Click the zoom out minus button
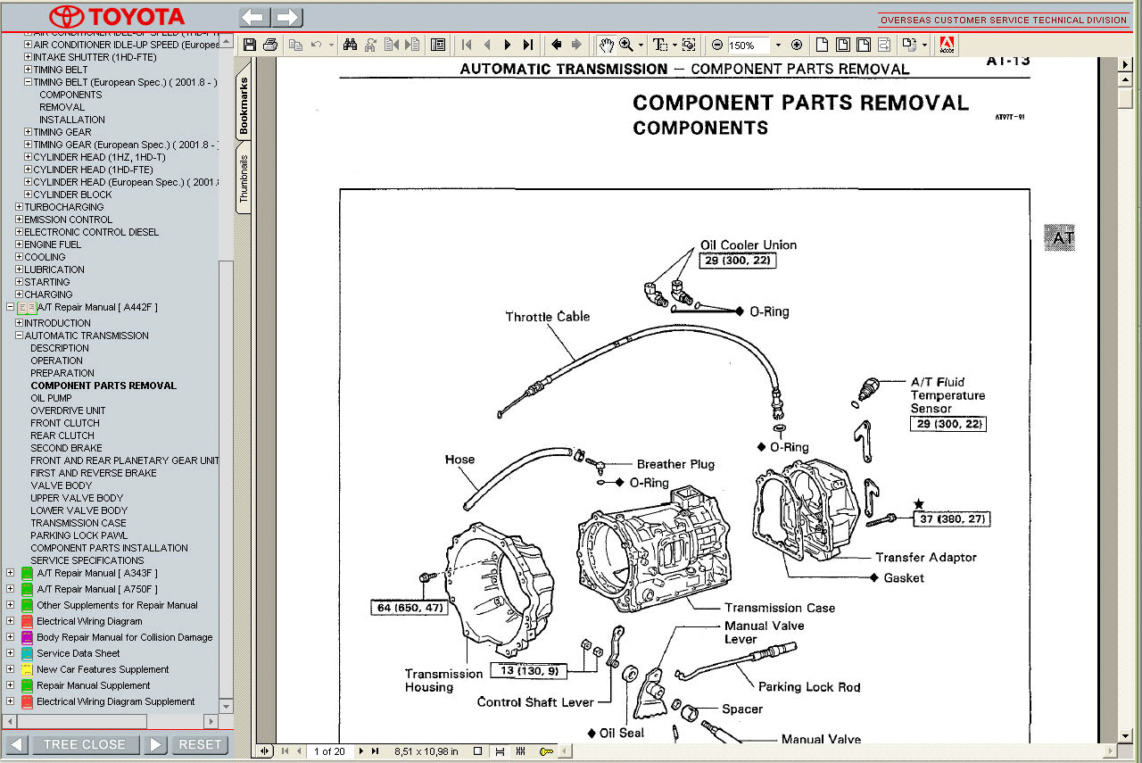1142x763 pixels. [x=717, y=45]
